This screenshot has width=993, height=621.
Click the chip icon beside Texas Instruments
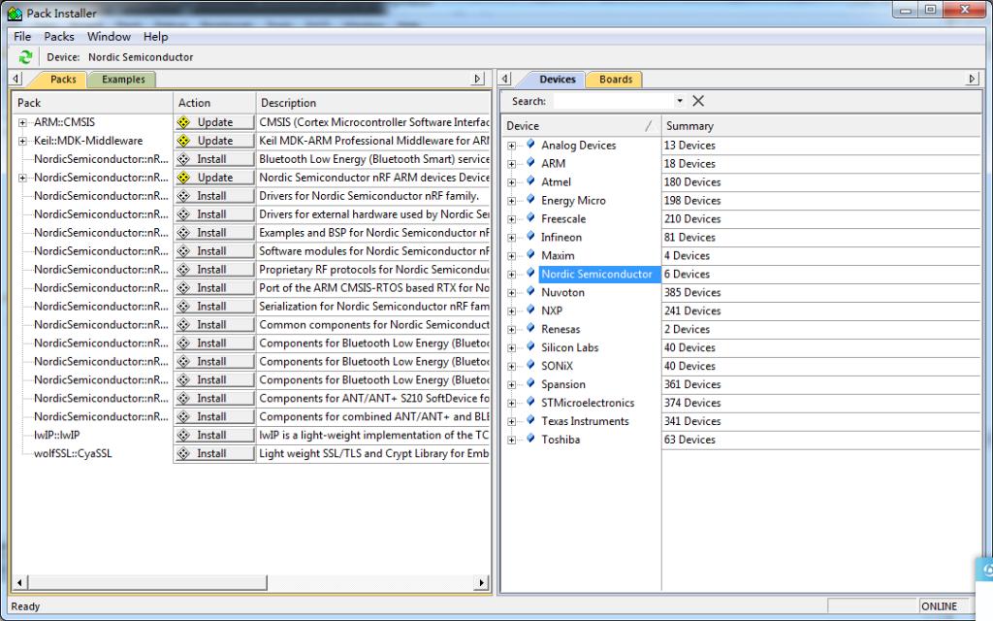tap(530, 420)
